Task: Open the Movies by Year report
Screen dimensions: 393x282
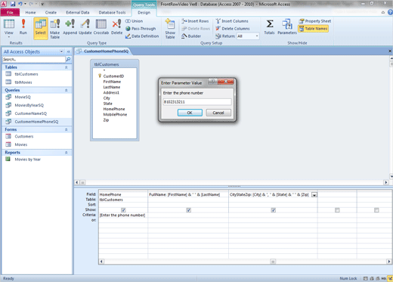Action: point(27,160)
